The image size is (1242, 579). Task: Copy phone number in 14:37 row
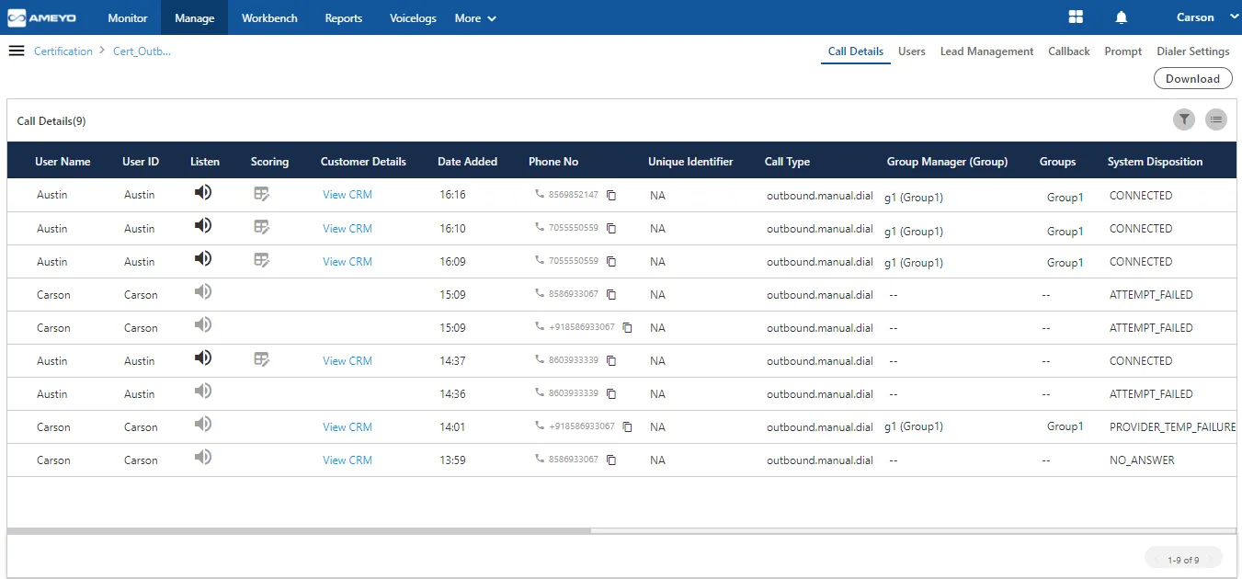pyautogui.click(x=611, y=361)
